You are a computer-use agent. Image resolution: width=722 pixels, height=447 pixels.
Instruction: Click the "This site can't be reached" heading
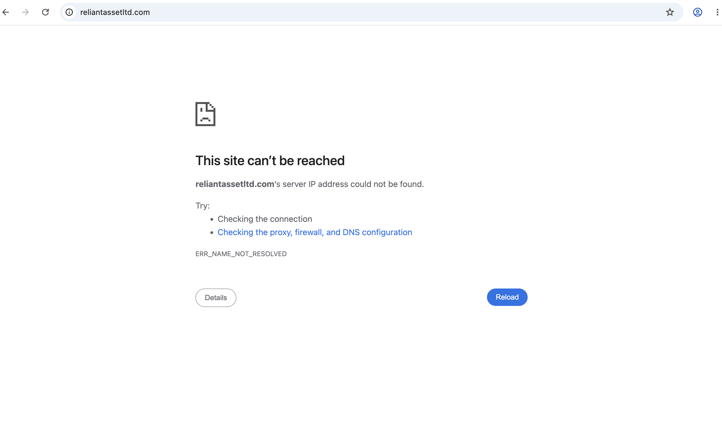tap(270, 161)
